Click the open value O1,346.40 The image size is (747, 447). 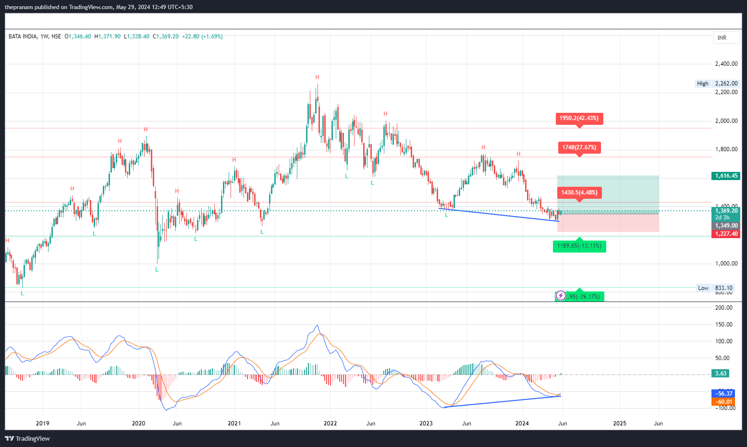tap(78, 36)
